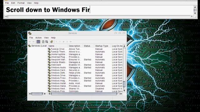This screenshot has width=200, height=112.
Task: Click the Description column header
Action: pos(75,46)
